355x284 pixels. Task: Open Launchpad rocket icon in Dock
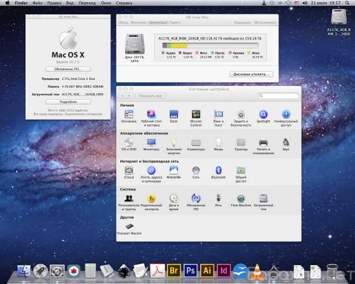[40, 271]
